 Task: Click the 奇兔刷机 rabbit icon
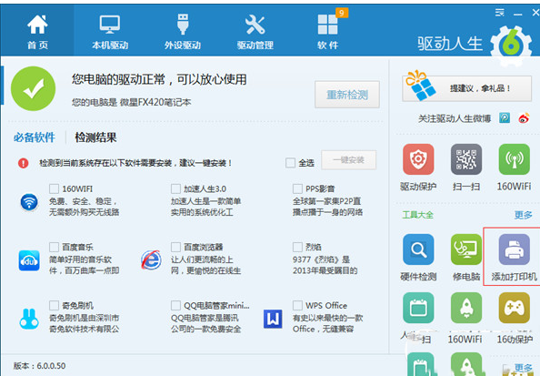point(29,319)
